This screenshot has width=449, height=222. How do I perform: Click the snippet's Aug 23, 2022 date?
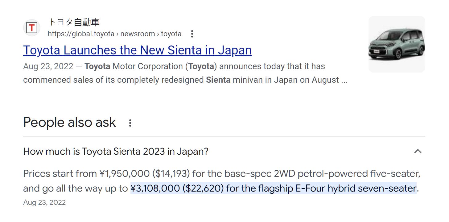point(48,66)
